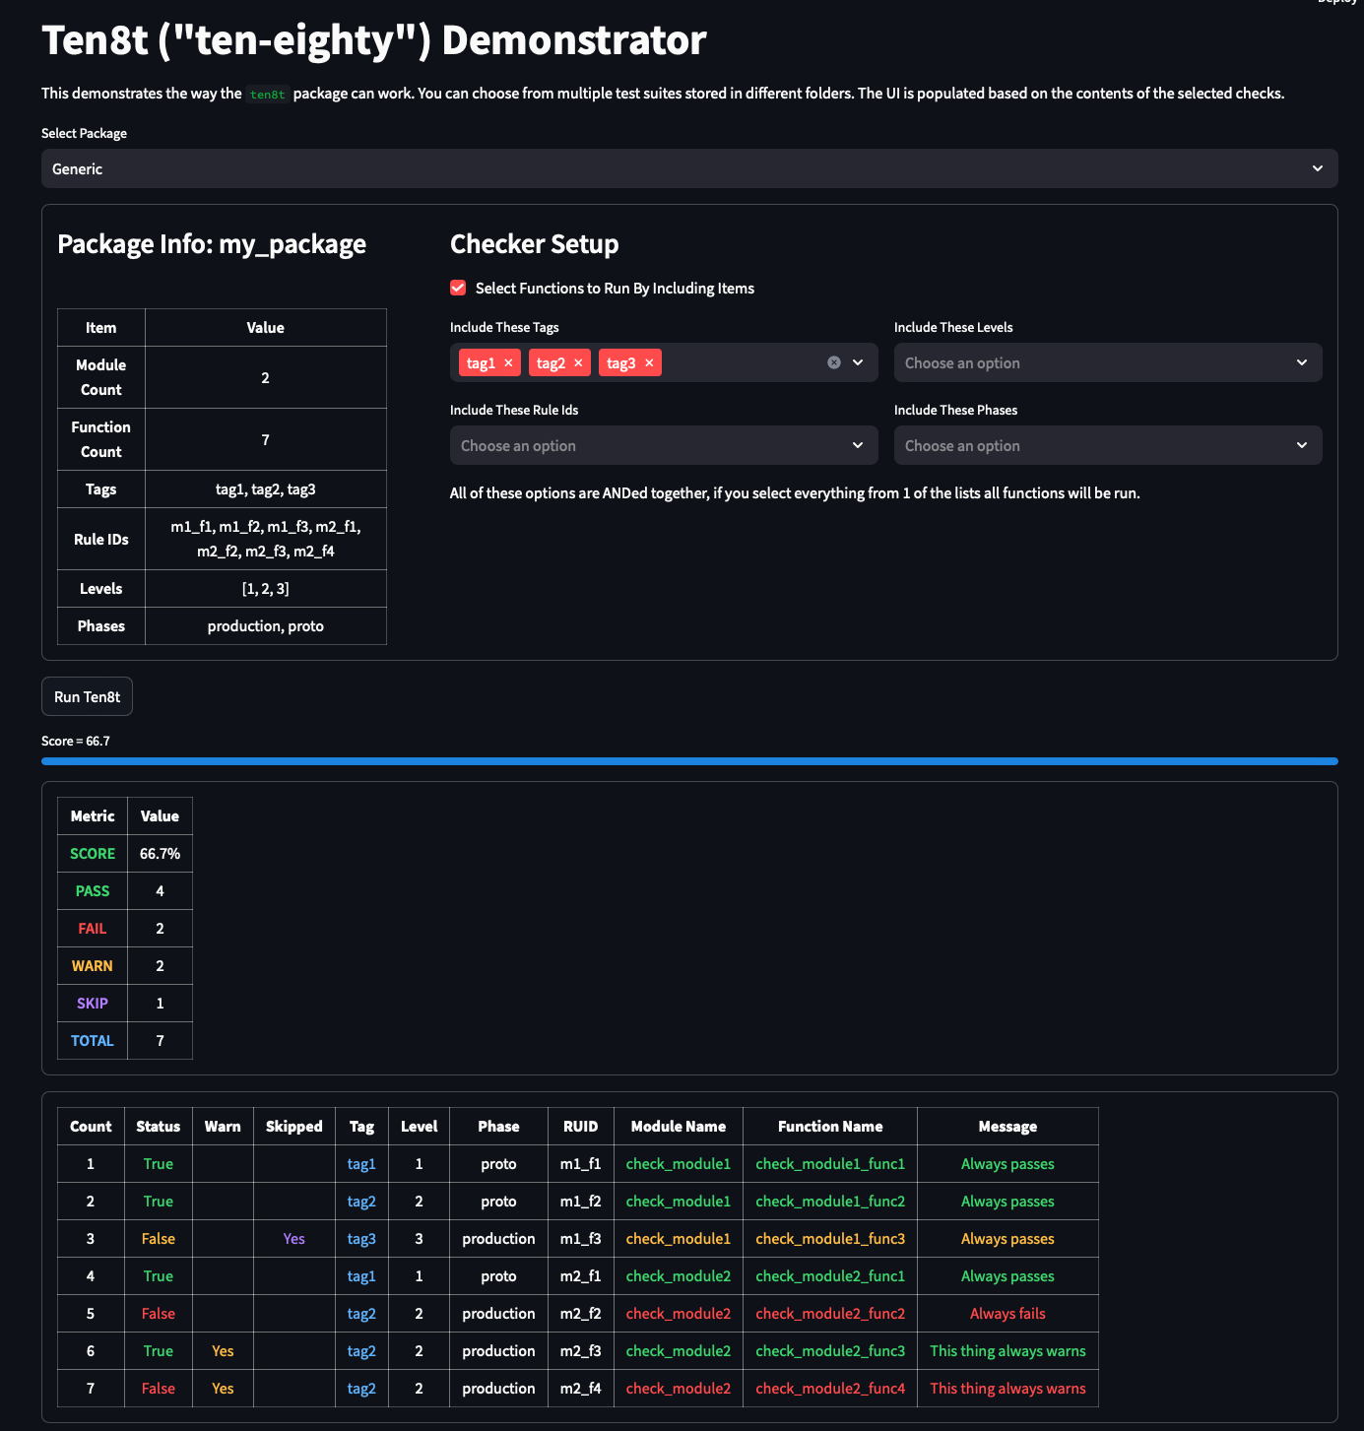Click the PASS metric label
Screen dimensions: 1364x1431
click(x=93, y=891)
